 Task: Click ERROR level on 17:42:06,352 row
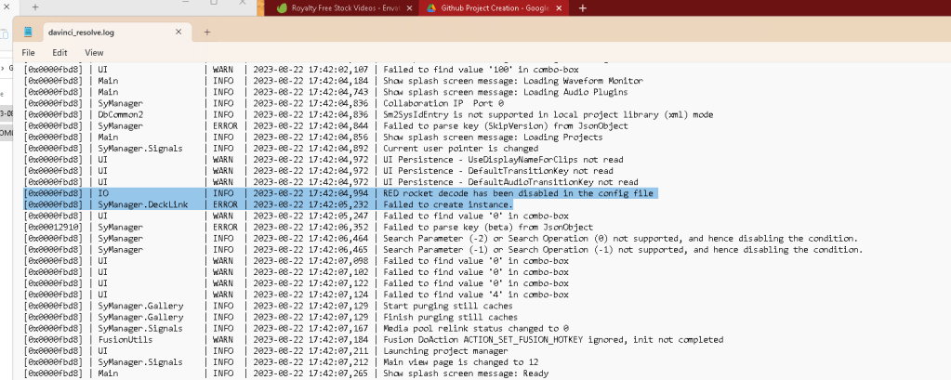[225, 228]
